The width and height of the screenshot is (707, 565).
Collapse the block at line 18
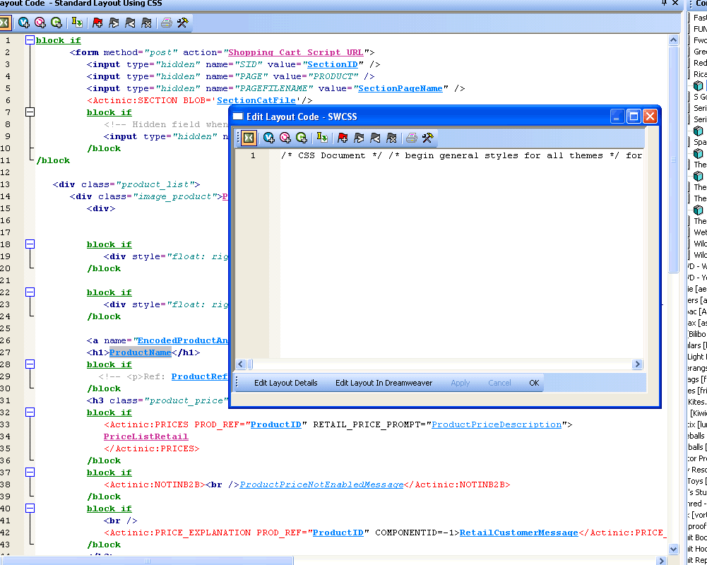(30, 244)
